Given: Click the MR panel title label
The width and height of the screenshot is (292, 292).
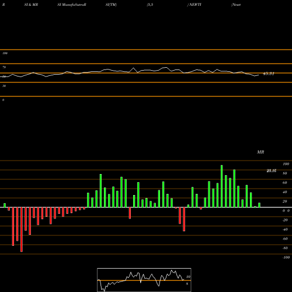Looking at the screenshot, I should 260,152.
